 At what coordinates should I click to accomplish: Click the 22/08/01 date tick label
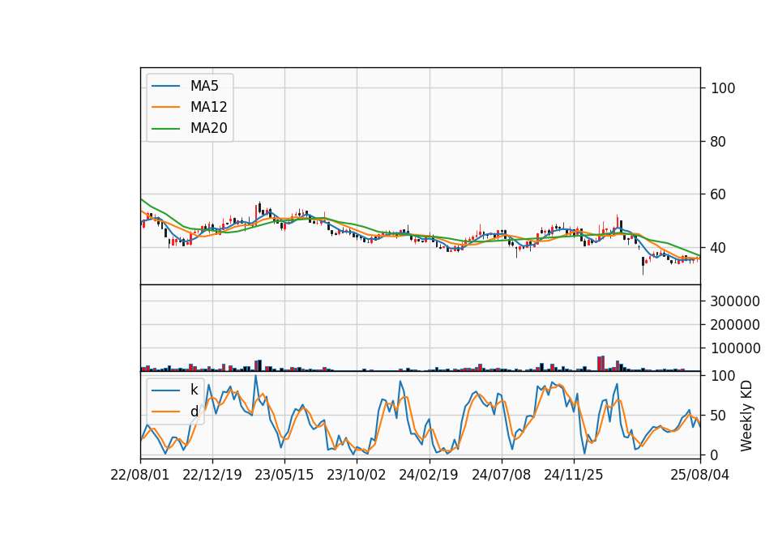[x=140, y=475]
